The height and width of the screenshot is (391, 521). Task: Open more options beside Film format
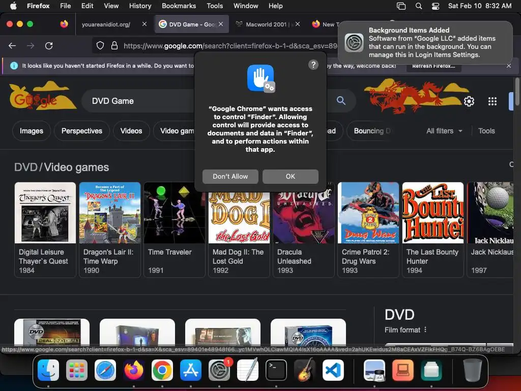coord(425,329)
